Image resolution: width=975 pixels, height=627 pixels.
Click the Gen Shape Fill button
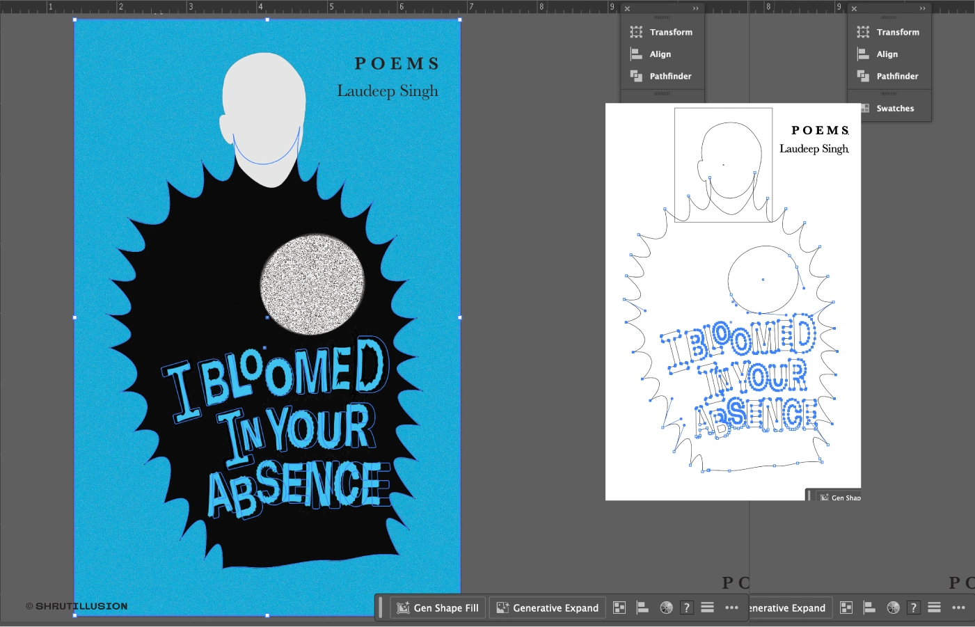coord(438,608)
